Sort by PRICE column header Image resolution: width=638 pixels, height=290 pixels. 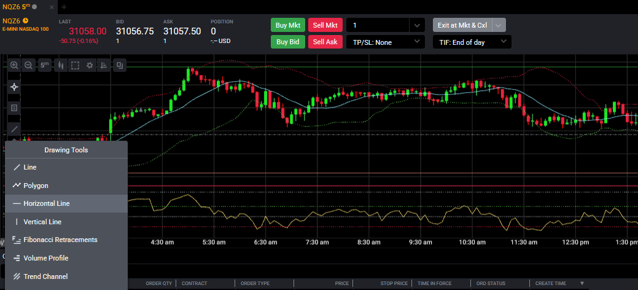[x=342, y=283]
